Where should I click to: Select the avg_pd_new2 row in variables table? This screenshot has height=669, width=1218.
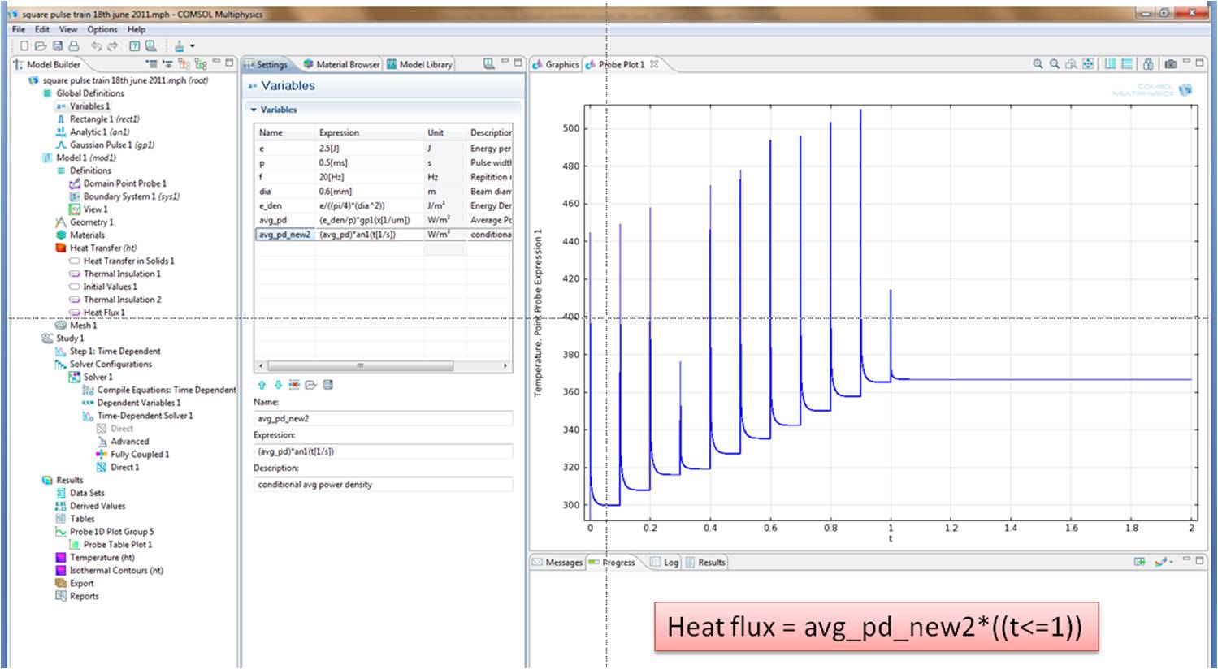[x=284, y=235]
